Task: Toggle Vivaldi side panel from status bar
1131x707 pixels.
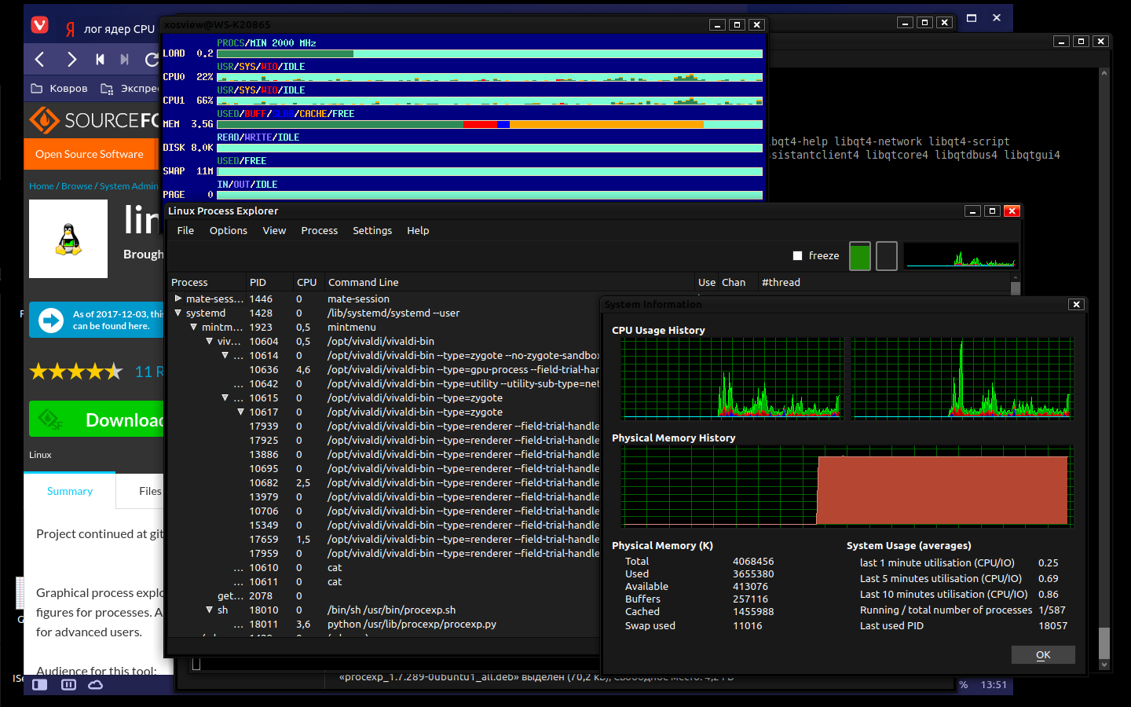Action: point(40,685)
